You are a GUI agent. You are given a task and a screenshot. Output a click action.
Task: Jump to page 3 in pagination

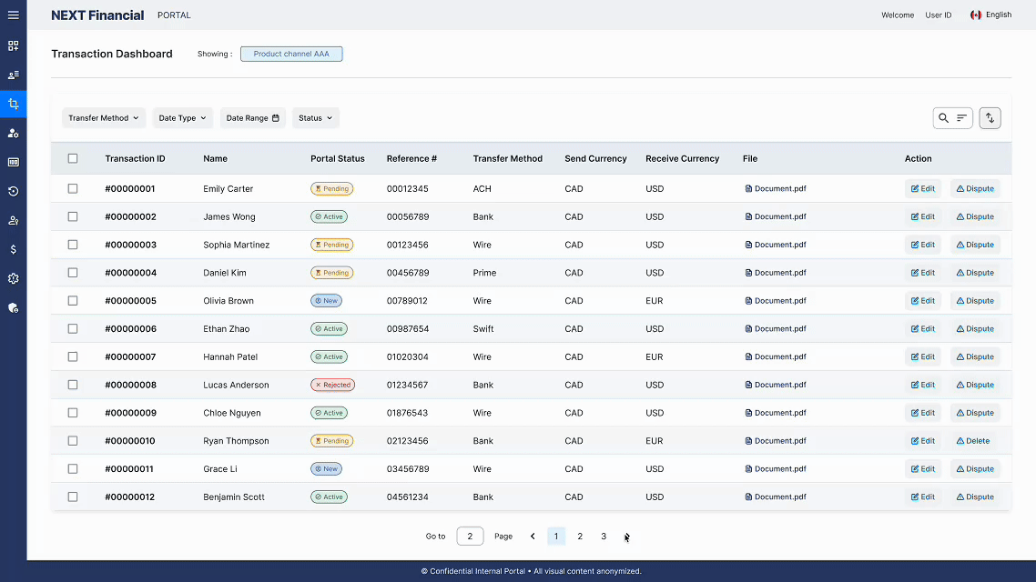(x=604, y=537)
